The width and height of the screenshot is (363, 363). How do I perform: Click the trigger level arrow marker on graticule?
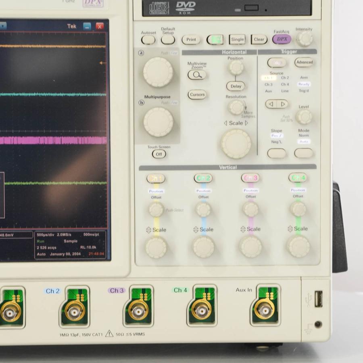pyautogui.click(x=102, y=63)
